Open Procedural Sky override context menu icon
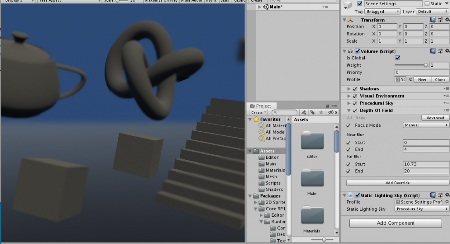The height and width of the screenshot is (244, 450). tap(446, 103)
